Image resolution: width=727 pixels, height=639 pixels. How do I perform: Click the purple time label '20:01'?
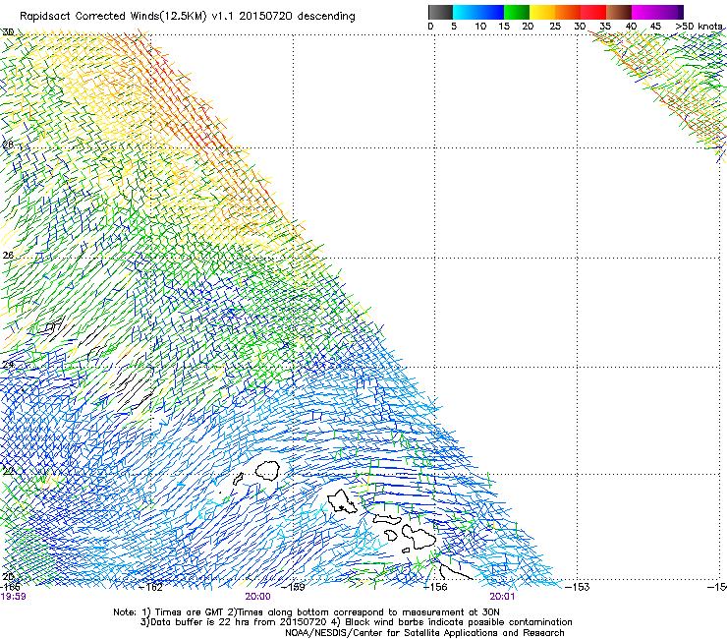pyautogui.click(x=502, y=597)
